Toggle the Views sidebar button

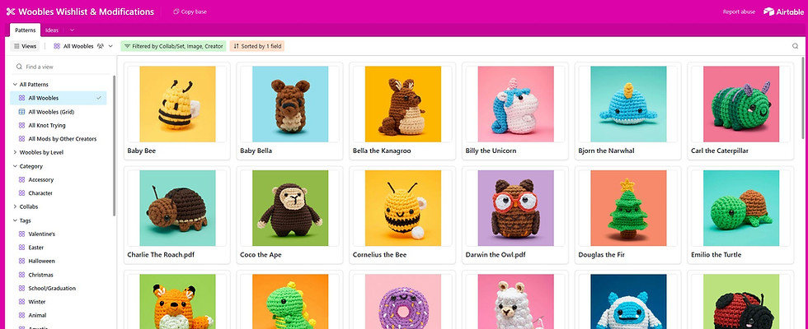(x=25, y=46)
